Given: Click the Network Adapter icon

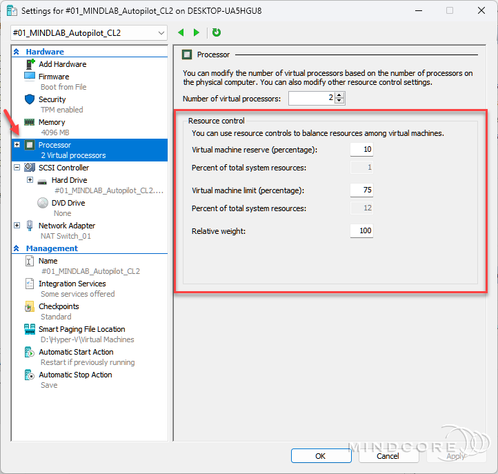Looking at the screenshot, I should 30,225.
